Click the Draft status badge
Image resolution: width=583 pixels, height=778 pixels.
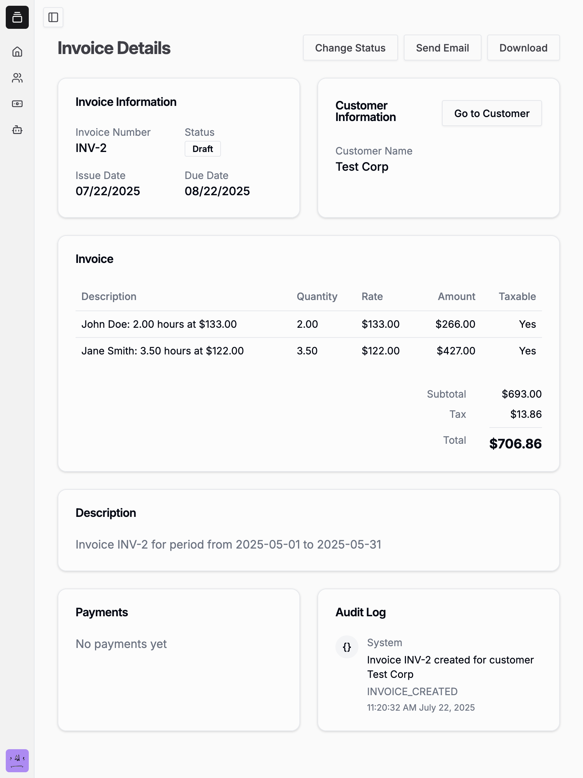[203, 149]
